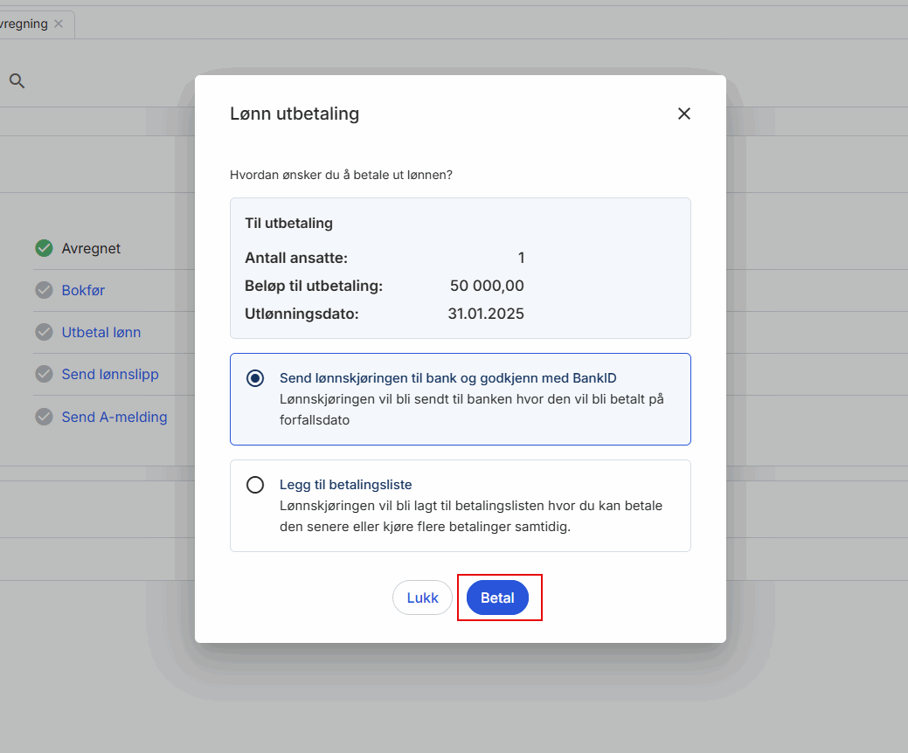Click the check icon beside Utbetal lønn
The image size is (908, 753).
tap(44, 332)
